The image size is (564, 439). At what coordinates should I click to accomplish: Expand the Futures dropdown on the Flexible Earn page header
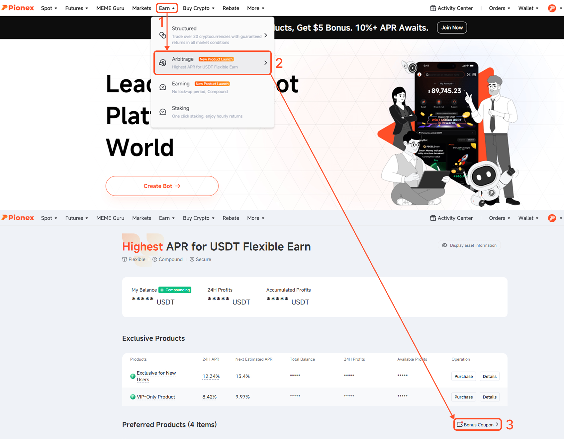tap(77, 218)
